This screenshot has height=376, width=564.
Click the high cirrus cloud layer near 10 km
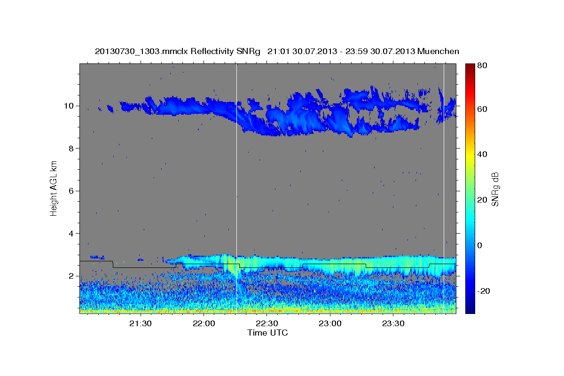click(287, 112)
